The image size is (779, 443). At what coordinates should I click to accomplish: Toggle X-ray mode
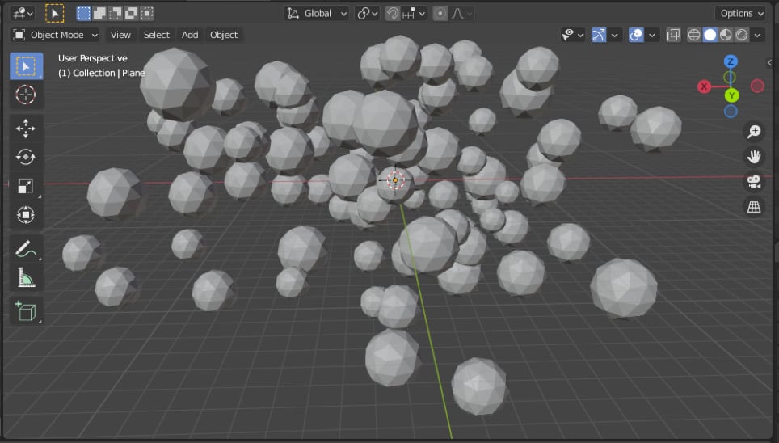673,35
